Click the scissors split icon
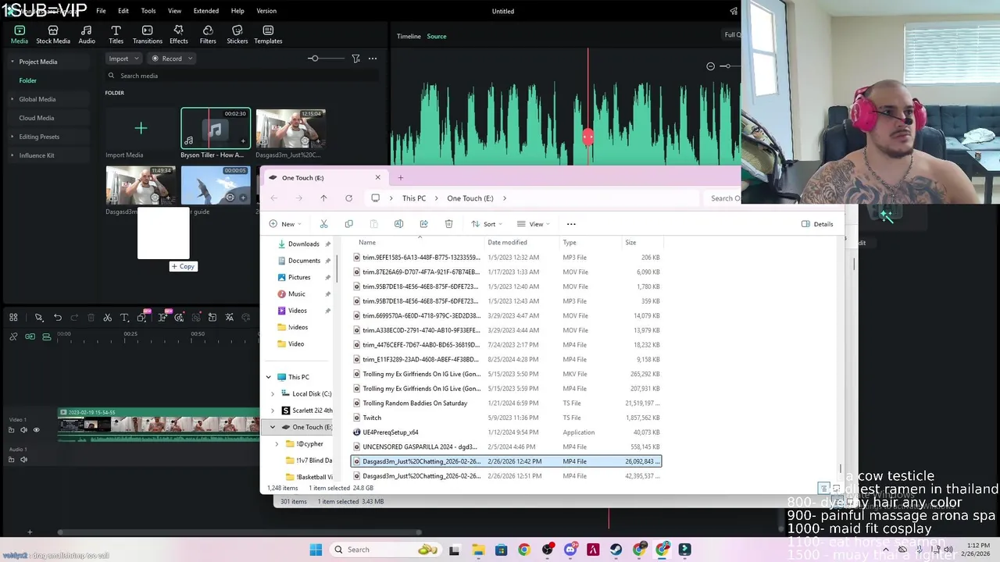This screenshot has width=1000, height=562. (x=107, y=318)
